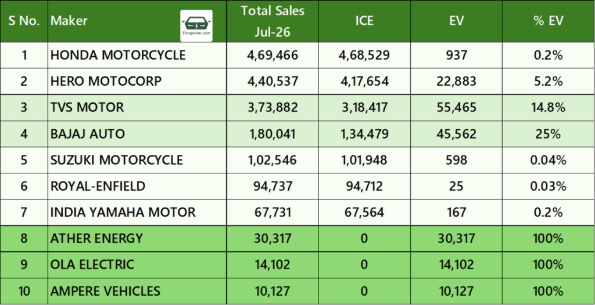595x305 pixels.
Task: Select SUZUKI MOTORCYCLE ICE value 1,01,948
Action: pyautogui.click(x=364, y=160)
